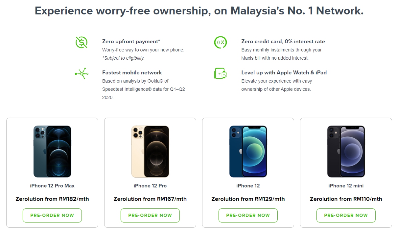
Task: Click the iPhone 12 mini name
Action: pos(346,186)
